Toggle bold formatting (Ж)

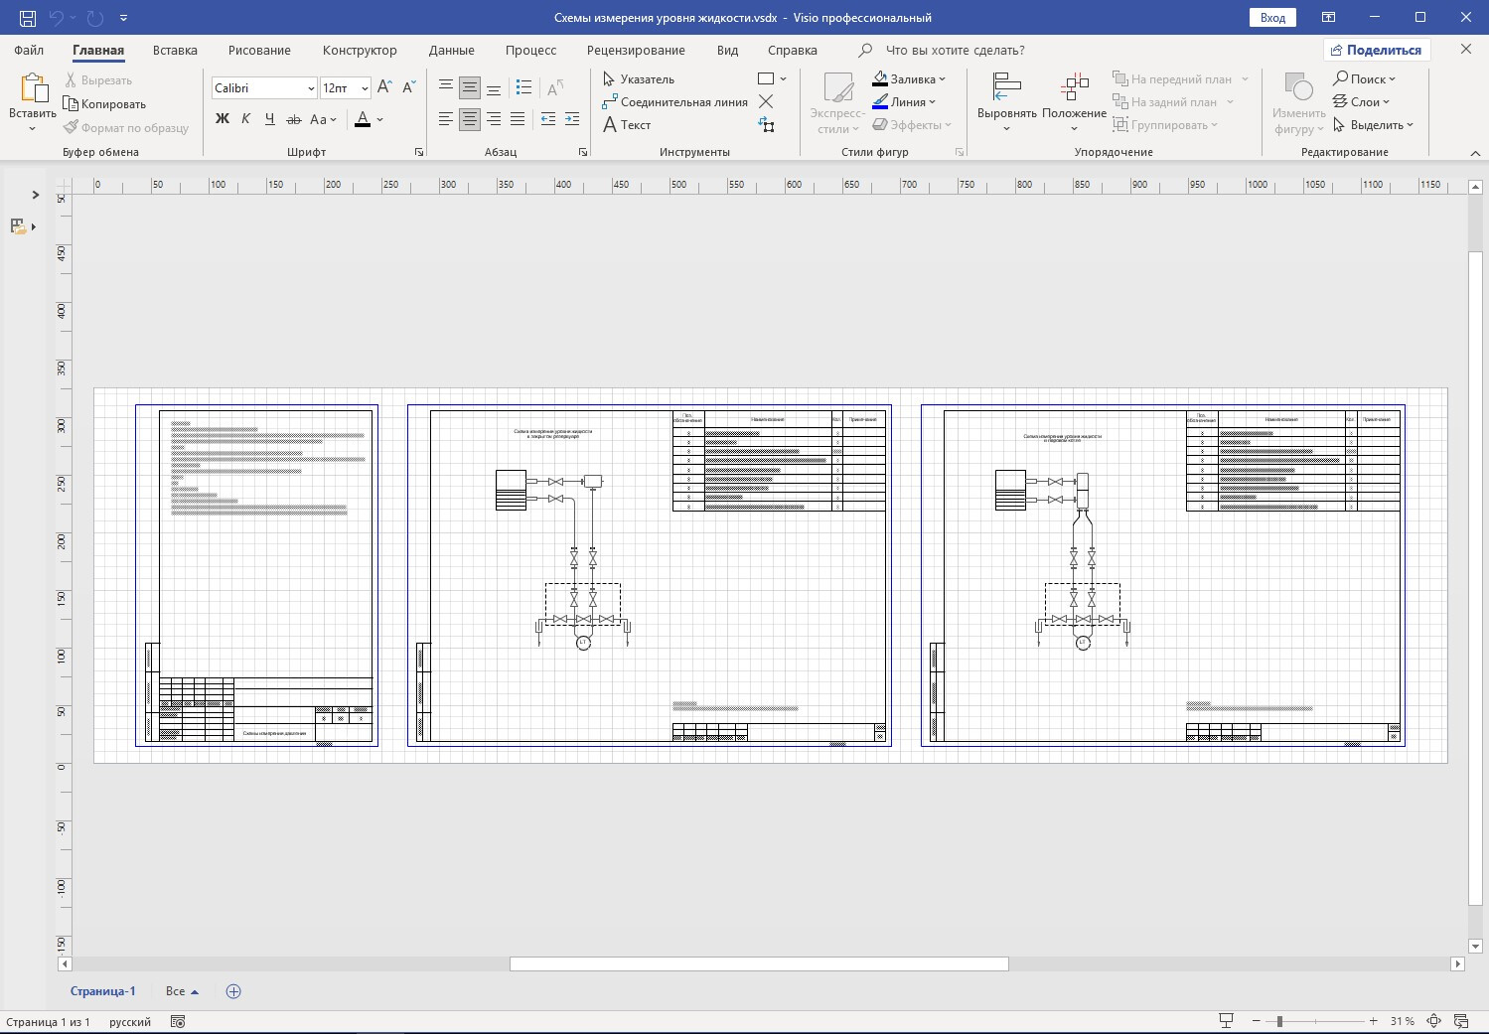tap(223, 119)
